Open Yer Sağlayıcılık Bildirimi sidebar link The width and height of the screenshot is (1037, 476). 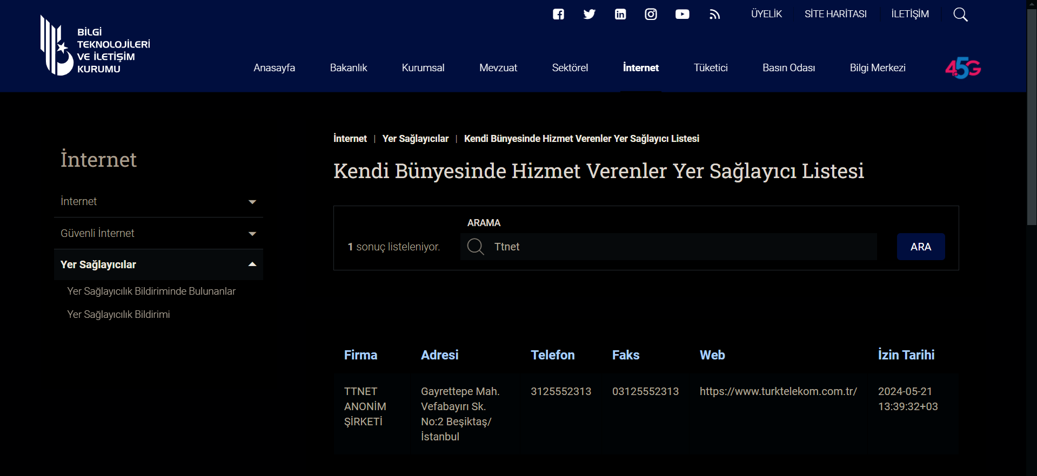click(x=118, y=315)
